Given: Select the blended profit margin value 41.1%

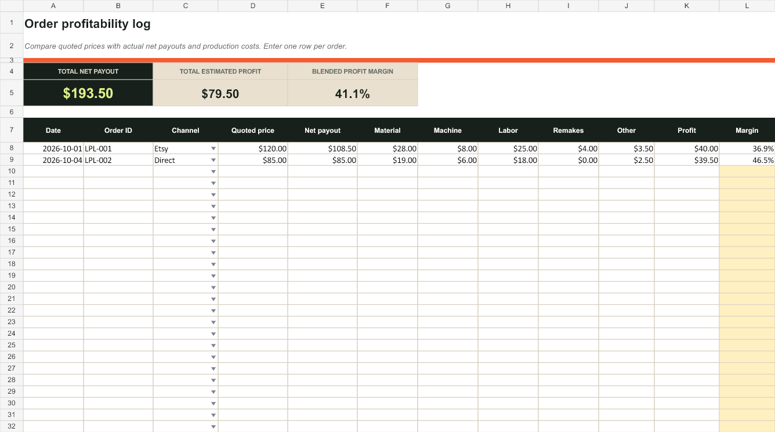Looking at the screenshot, I should pyautogui.click(x=353, y=94).
